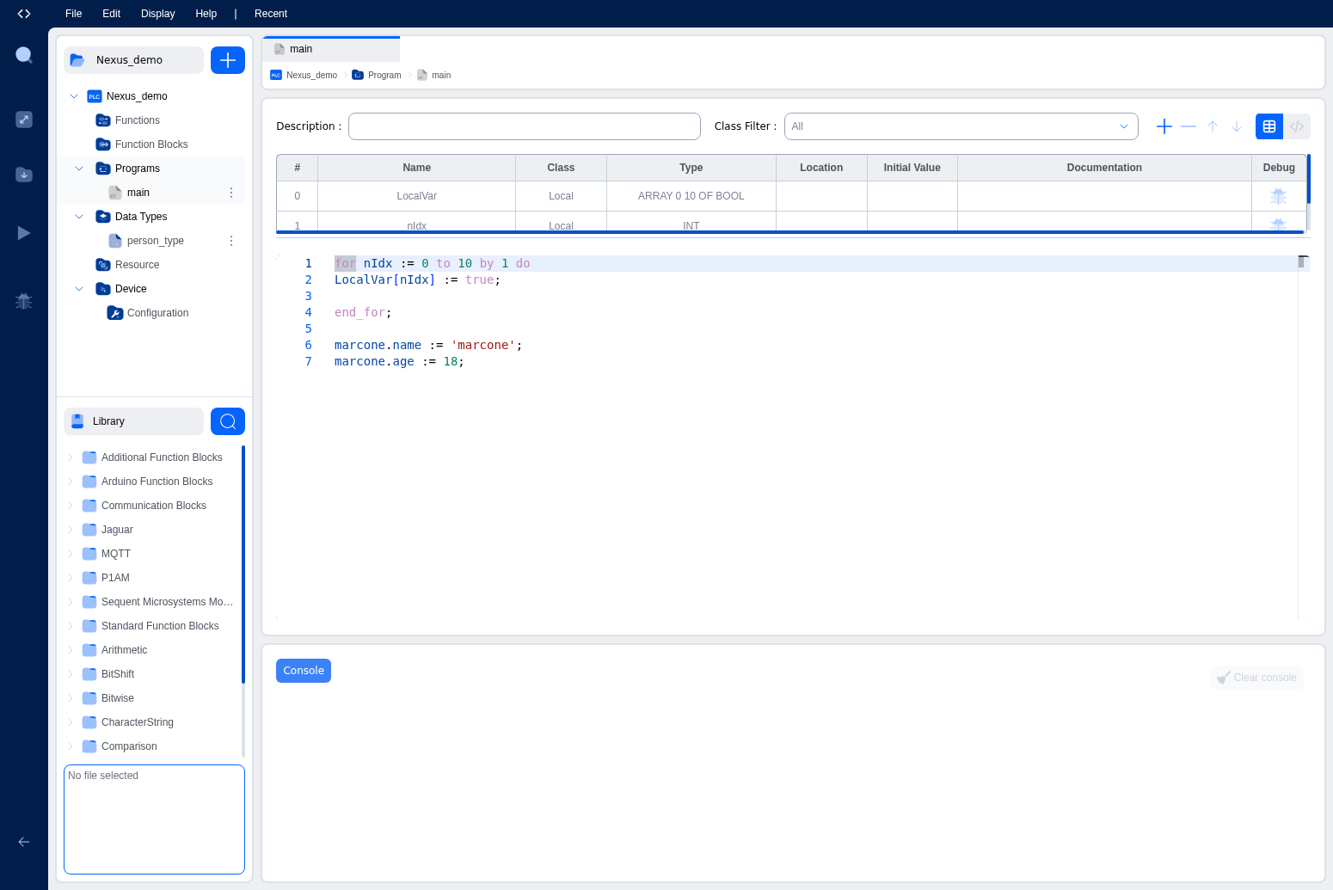Expand the P1AM library folder
The width and height of the screenshot is (1333, 890).
click(71, 578)
